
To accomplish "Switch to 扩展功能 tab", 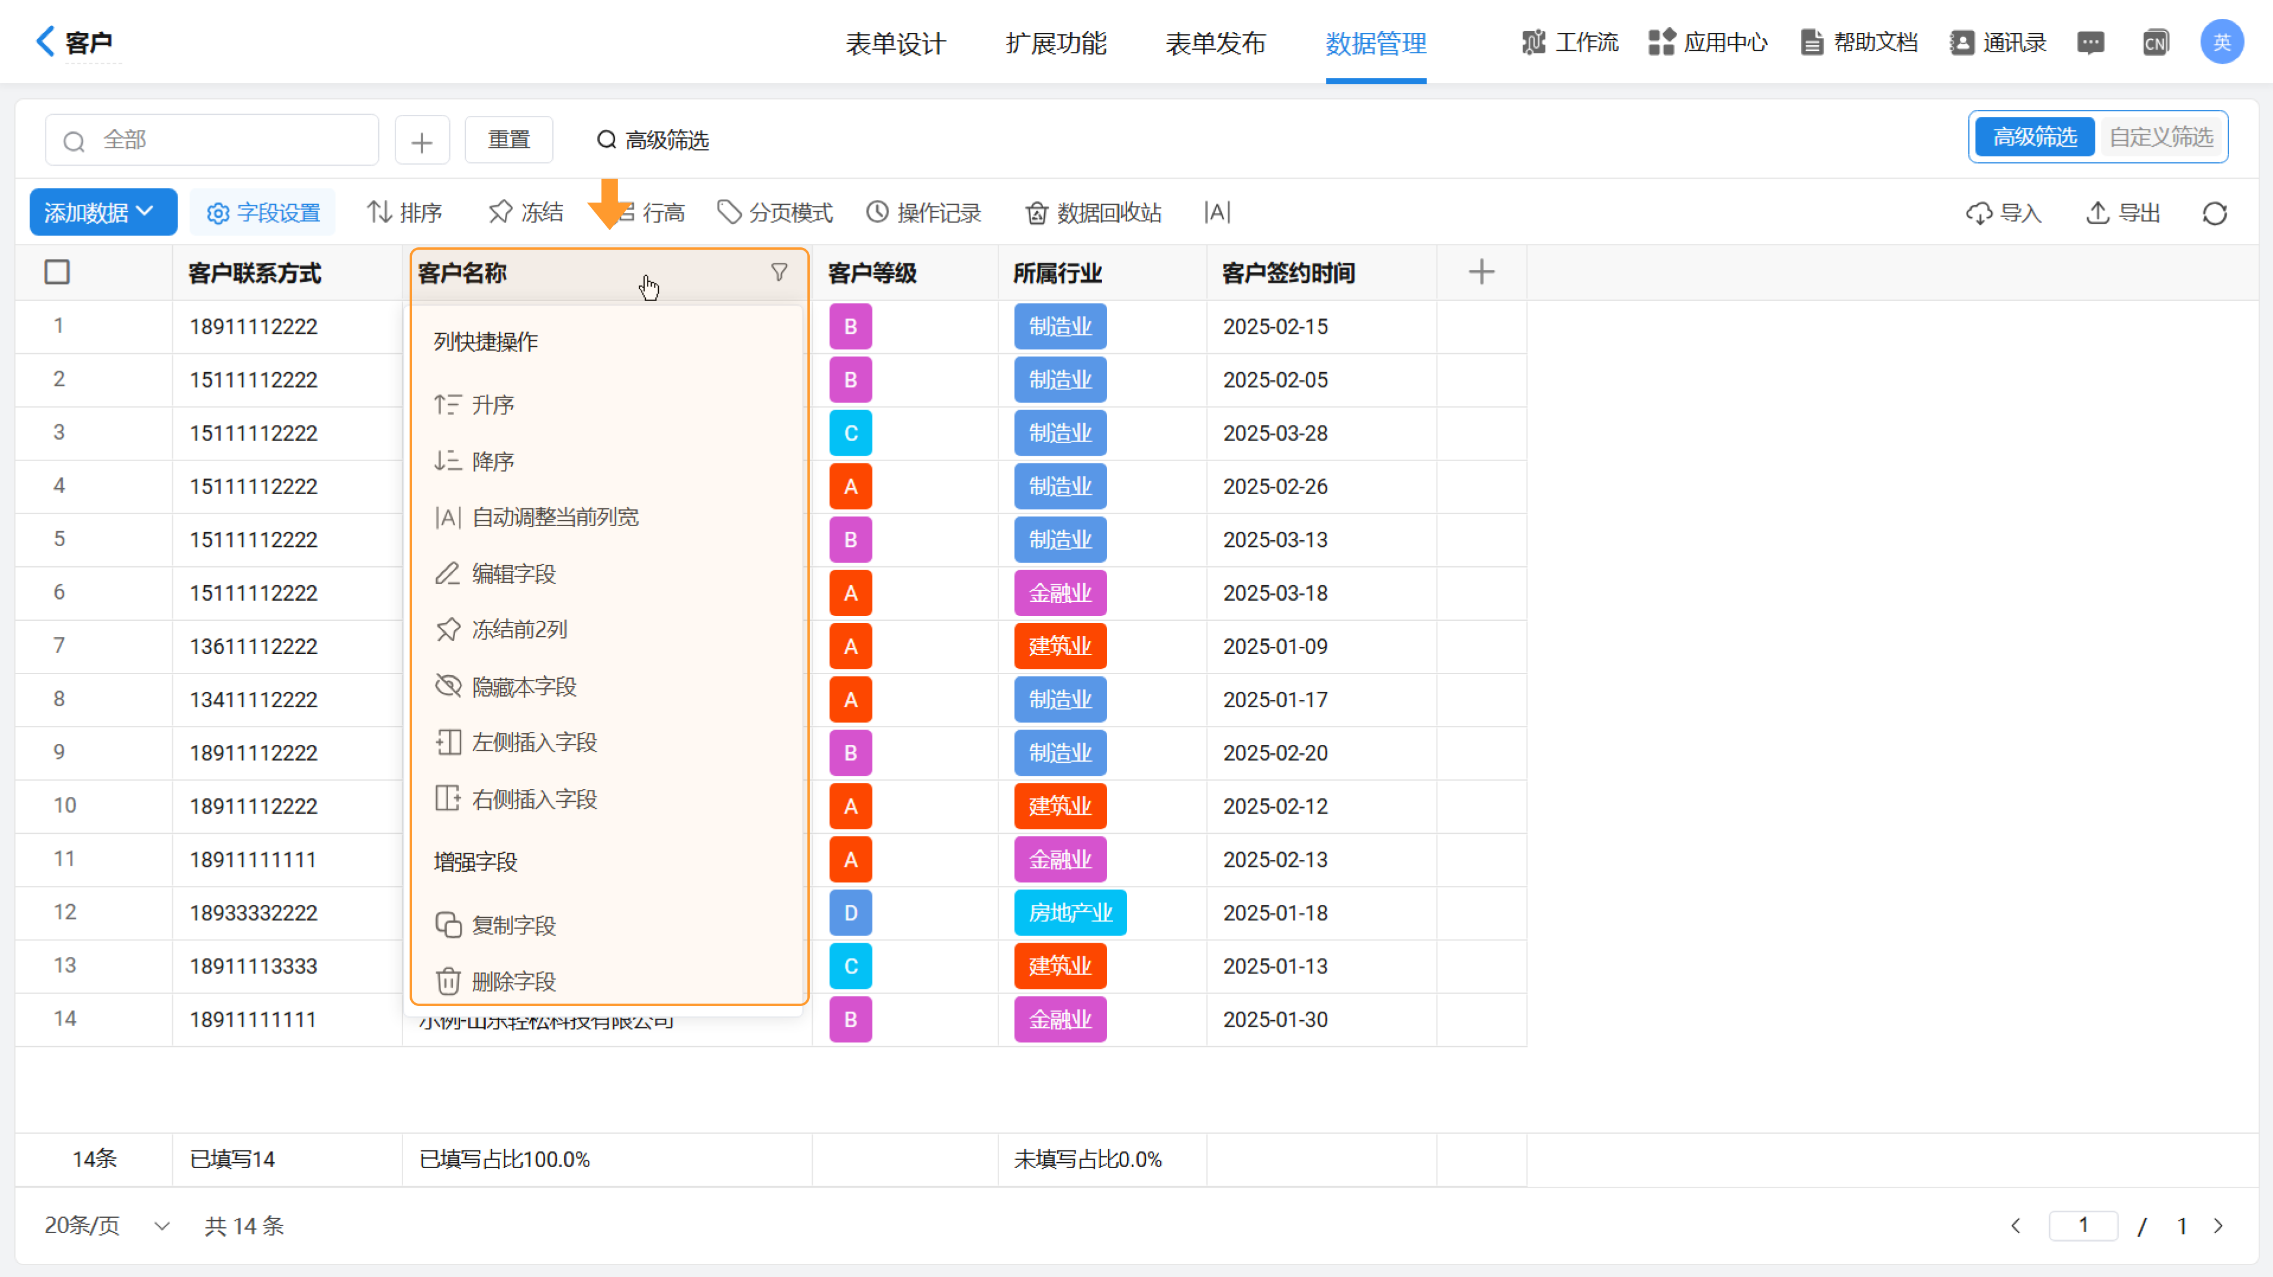I will coord(1056,43).
